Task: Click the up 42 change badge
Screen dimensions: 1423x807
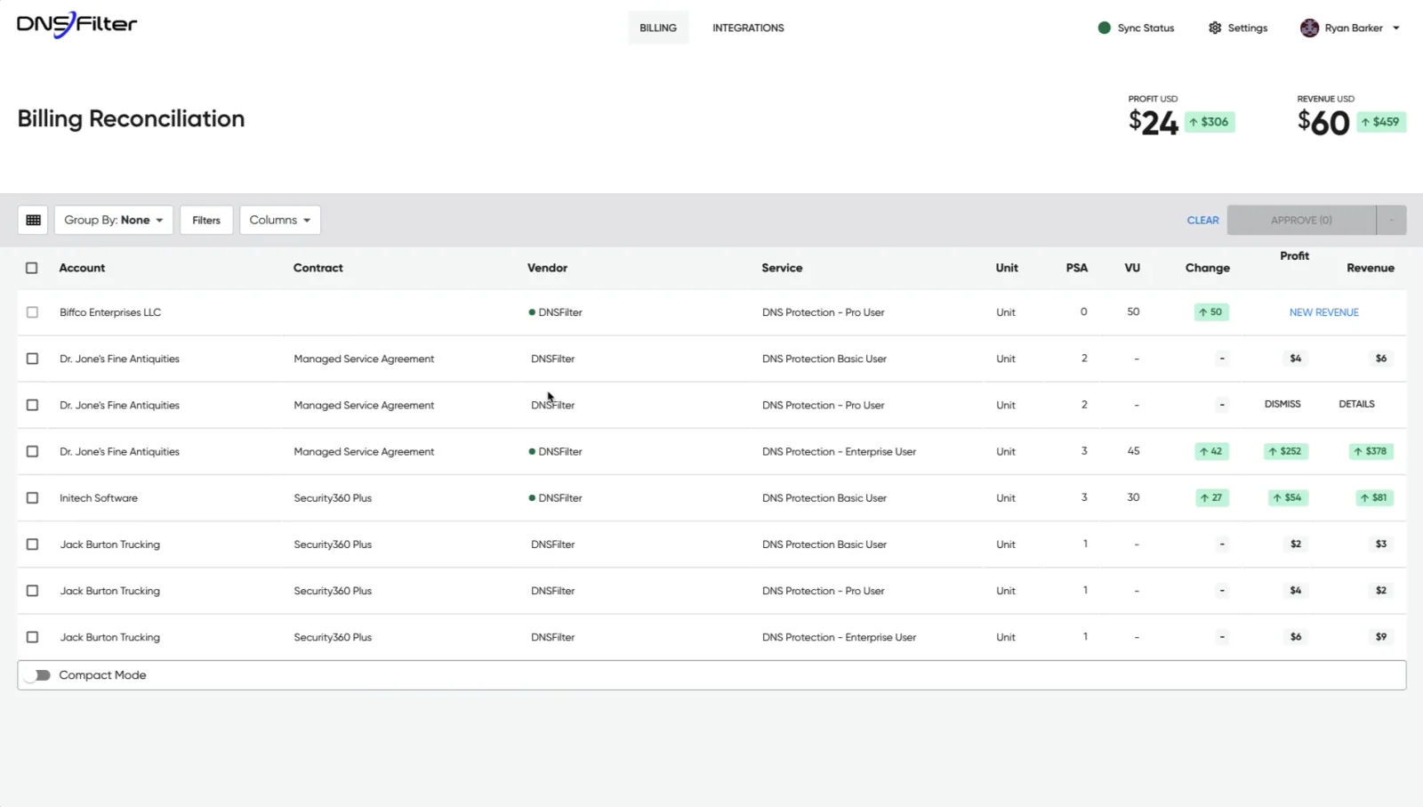Action: [x=1211, y=451]
